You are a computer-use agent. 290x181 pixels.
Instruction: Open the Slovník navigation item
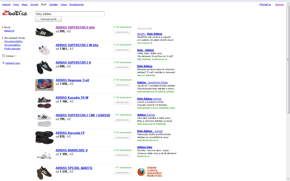(x=34, y=5)
